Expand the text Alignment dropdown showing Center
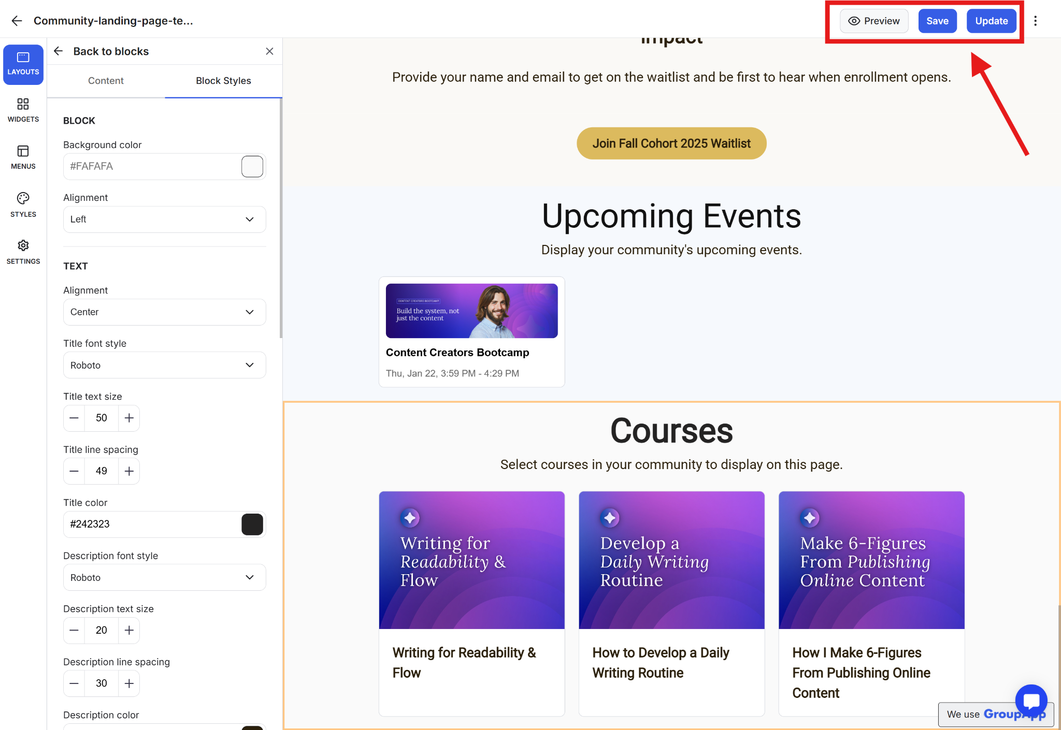This screenshot has width=1061, height=730. click(x=164, y=312)
